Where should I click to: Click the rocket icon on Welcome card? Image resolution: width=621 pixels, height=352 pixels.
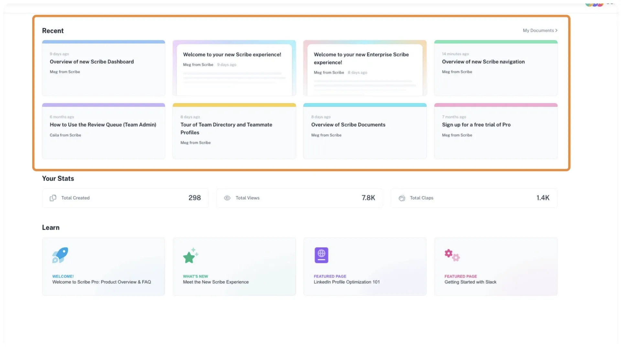click(x=60, y=255)
